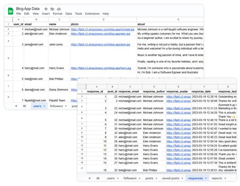The height and width of the screenshot is (186, 240).
Task: Open users tab dropdown in responses window
Action: click(117, 178)
